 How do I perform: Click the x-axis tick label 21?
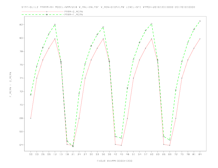coord(73,154)
